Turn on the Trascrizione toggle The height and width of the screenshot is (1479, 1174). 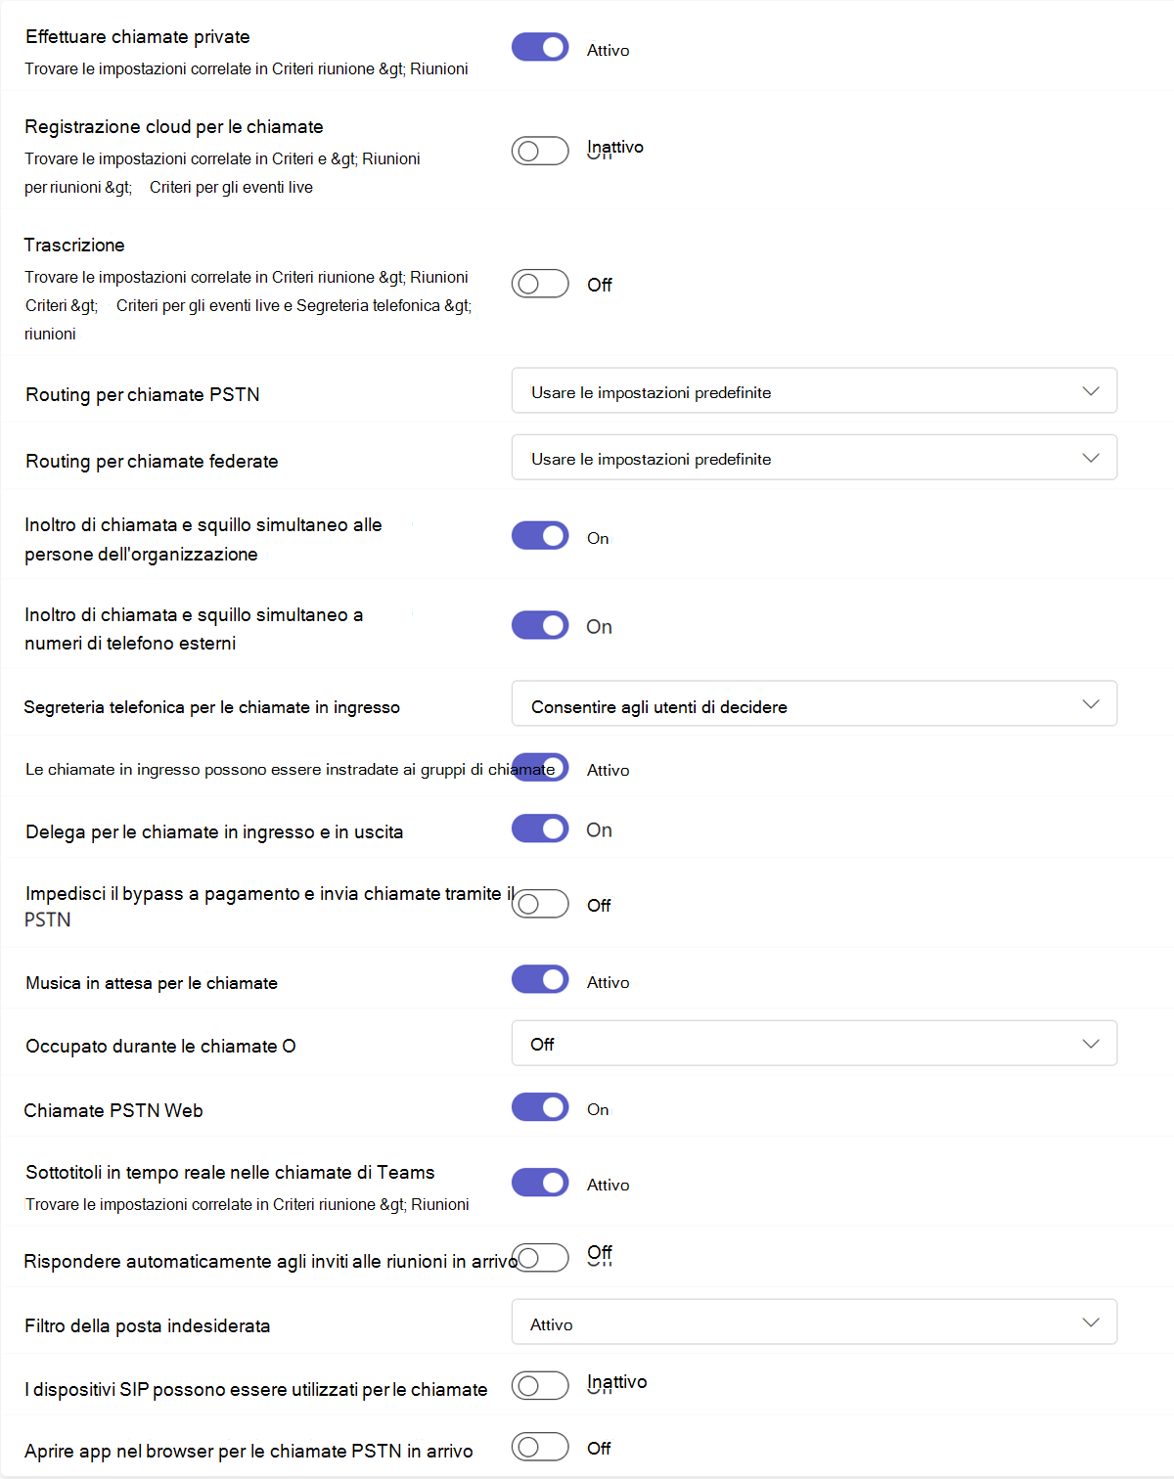(x=540, y=284)
